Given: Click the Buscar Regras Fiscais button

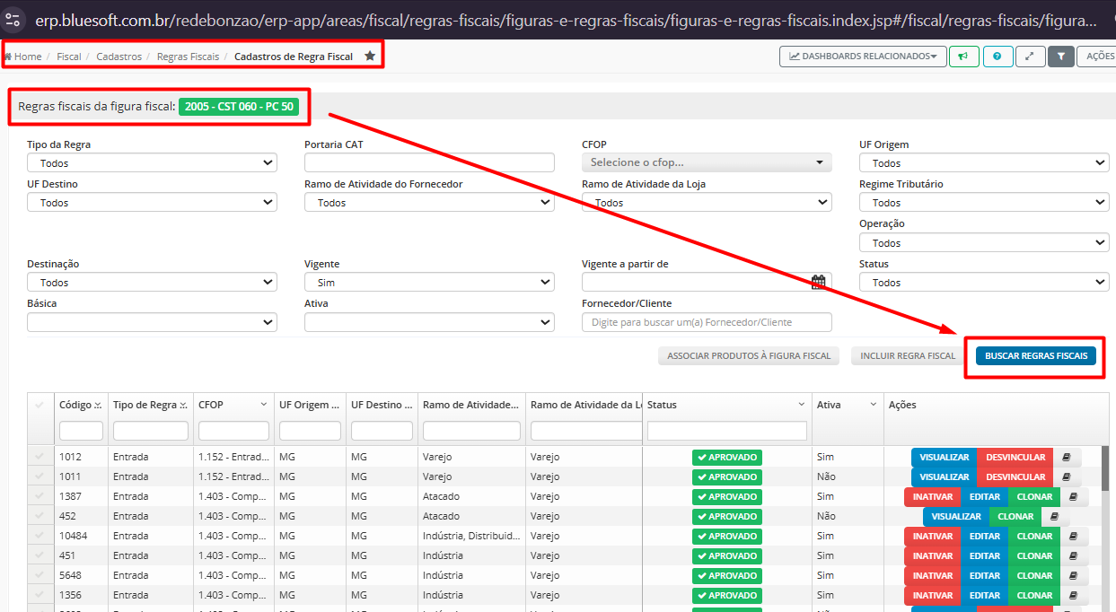Looking at the screenshot, I should [x=1035, y=356].
